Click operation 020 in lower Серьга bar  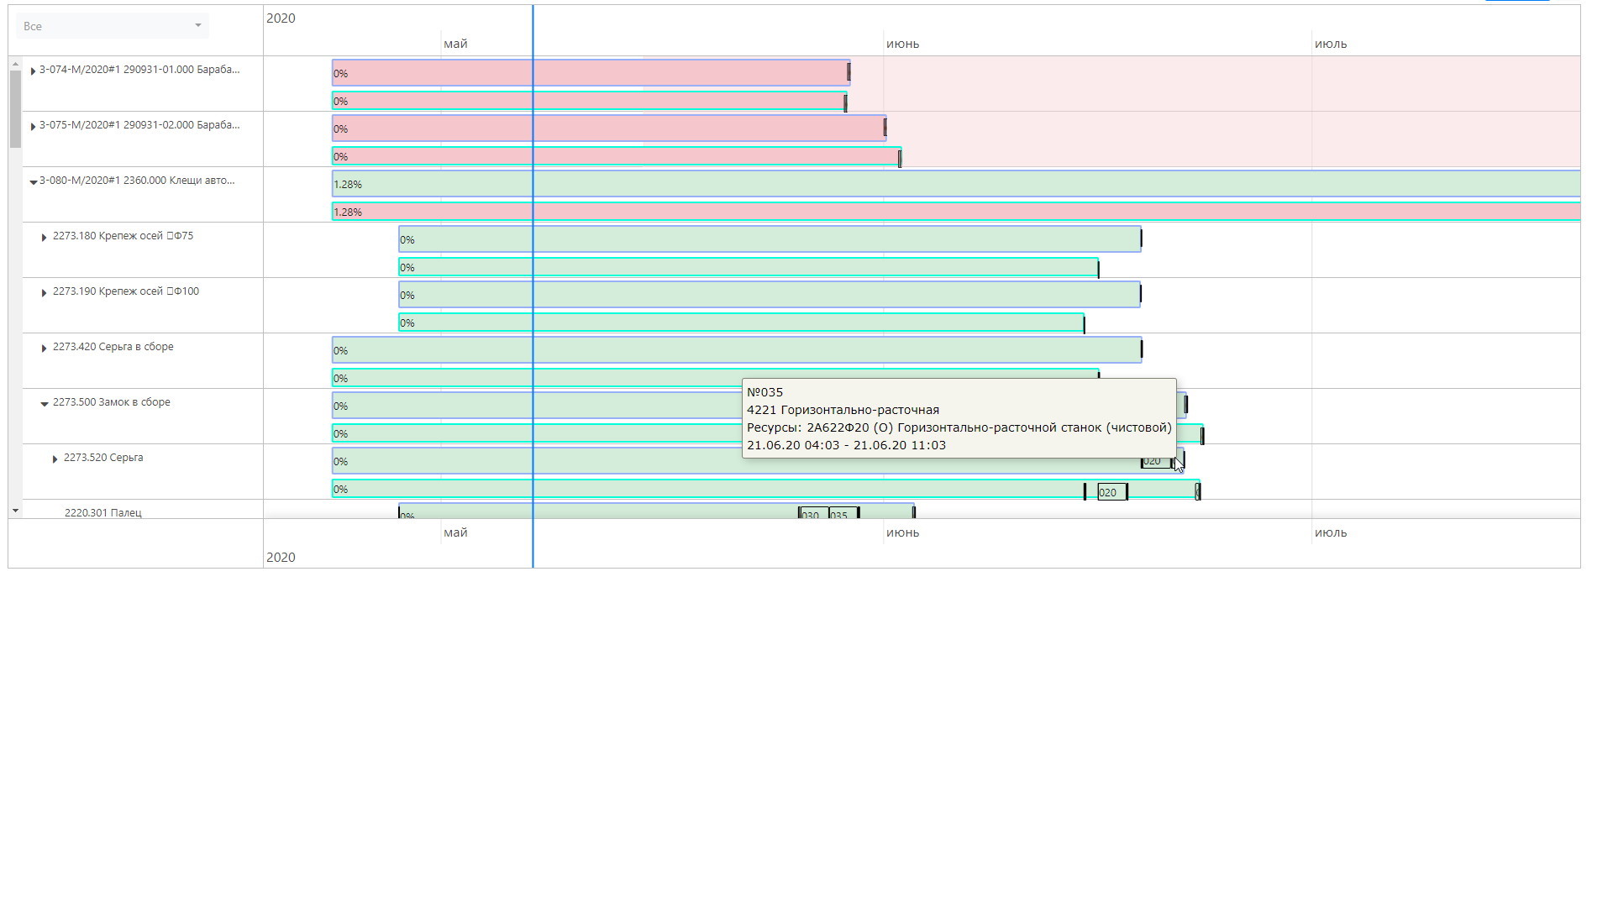pos(1111,493)
